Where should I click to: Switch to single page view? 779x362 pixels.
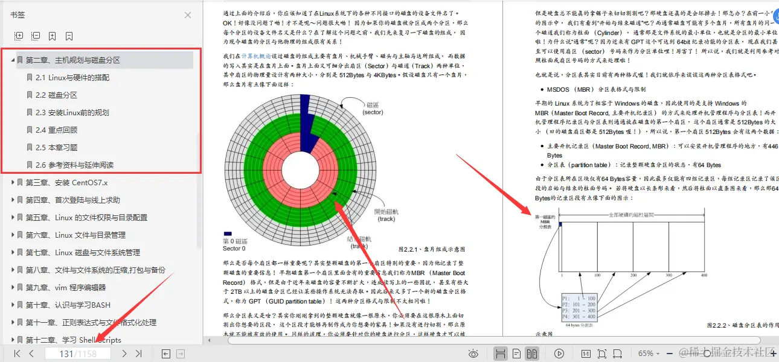[516, 354]
